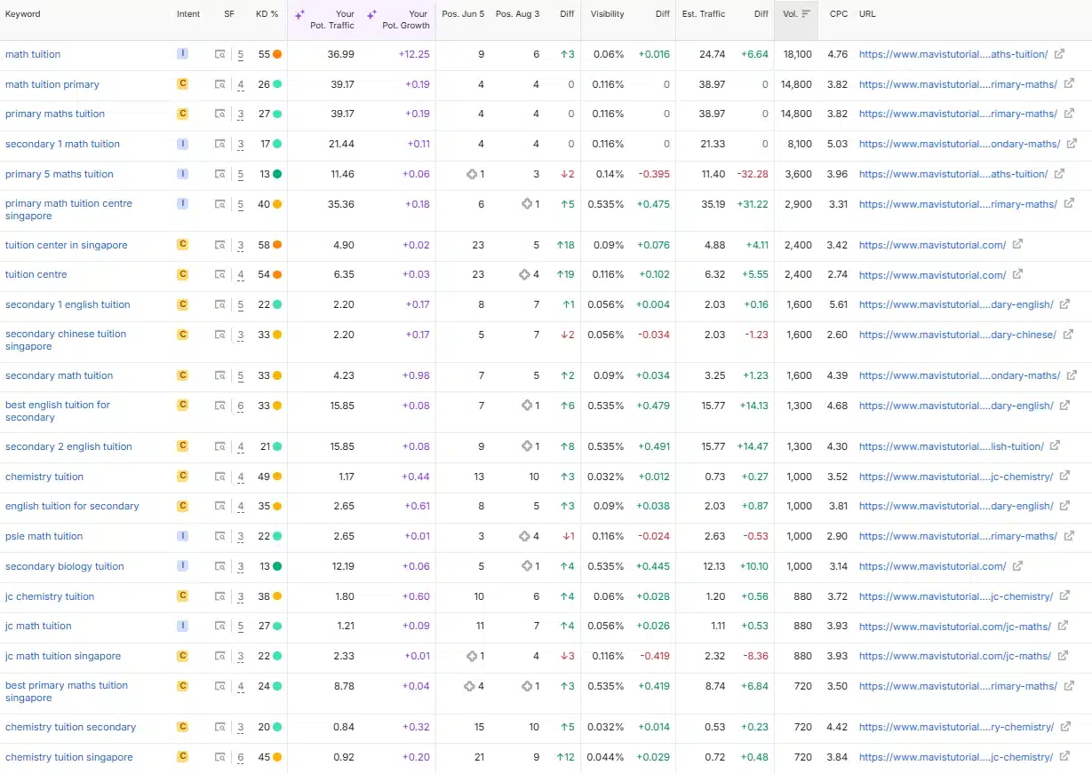Click SERP features icon for chemistry tuition row
Viewport: 1092px width, 773px height.
tap(220, 477)
